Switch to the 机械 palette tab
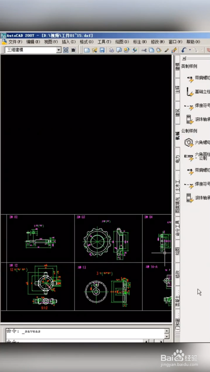This screenshot has width=210, height=372. tap(177, 135)
